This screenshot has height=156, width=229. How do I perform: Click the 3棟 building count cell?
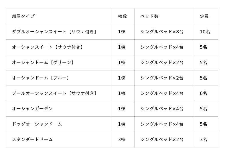pos(122,139)
